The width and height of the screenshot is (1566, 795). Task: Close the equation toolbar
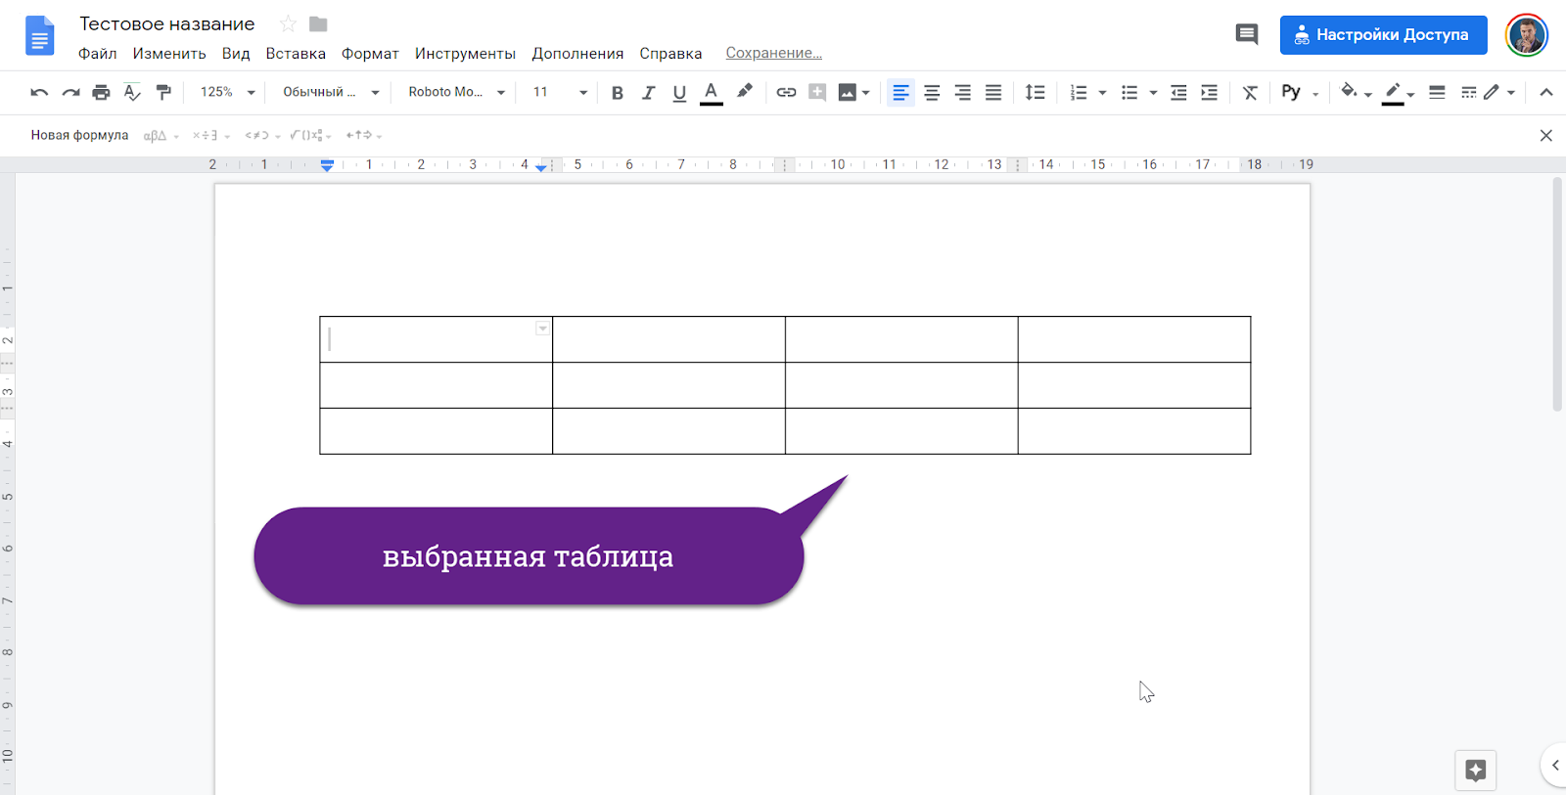click(1546, 135)
